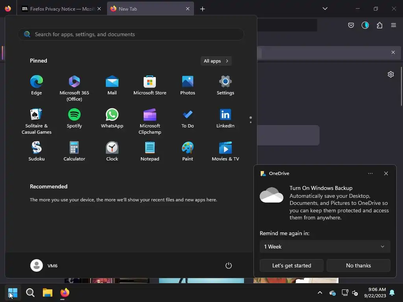The image size is (403, 302).
Task: Open Movies & TV
Action: point(226,151)
